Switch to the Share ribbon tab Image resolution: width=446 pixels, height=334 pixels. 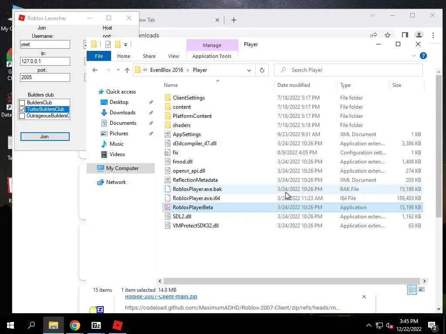point(149,56)
